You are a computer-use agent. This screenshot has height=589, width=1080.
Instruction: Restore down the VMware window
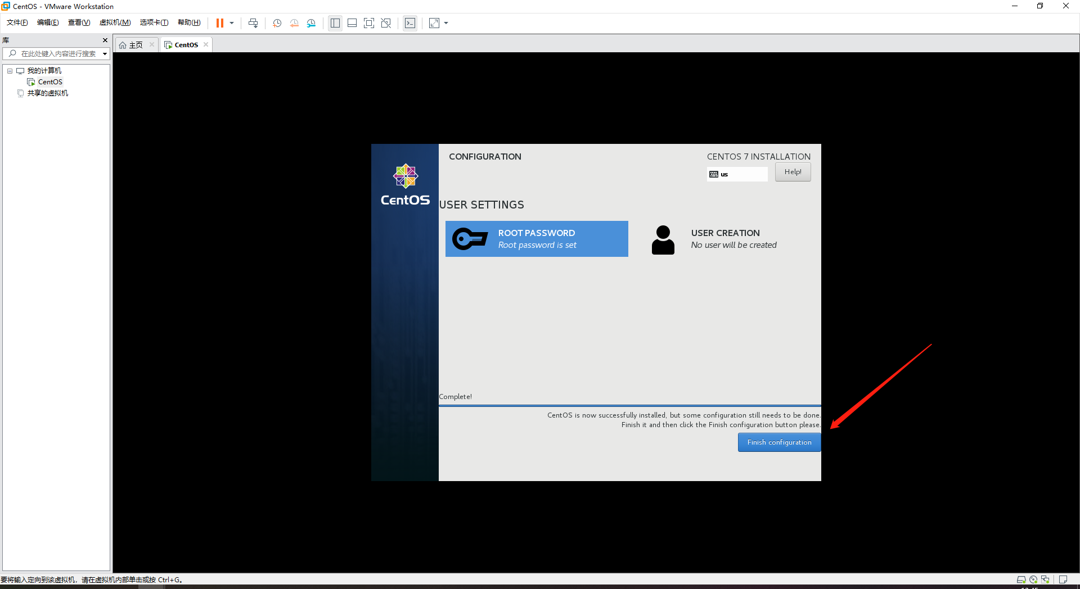(1040, 6)
